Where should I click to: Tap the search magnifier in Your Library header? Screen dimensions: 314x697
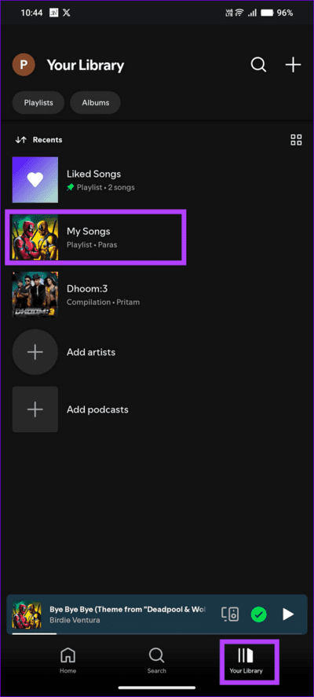tap(258, 65)
